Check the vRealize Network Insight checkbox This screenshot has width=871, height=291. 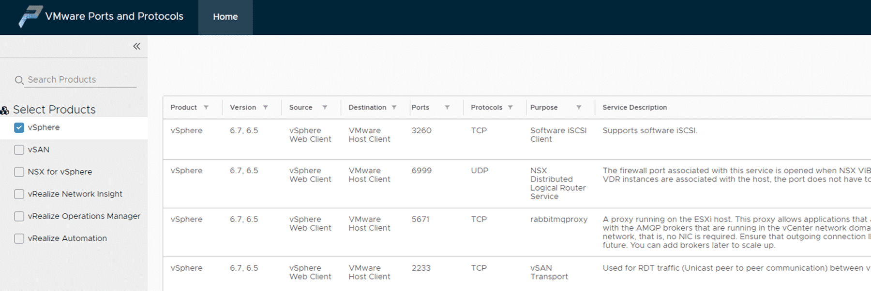pos(19,194)
